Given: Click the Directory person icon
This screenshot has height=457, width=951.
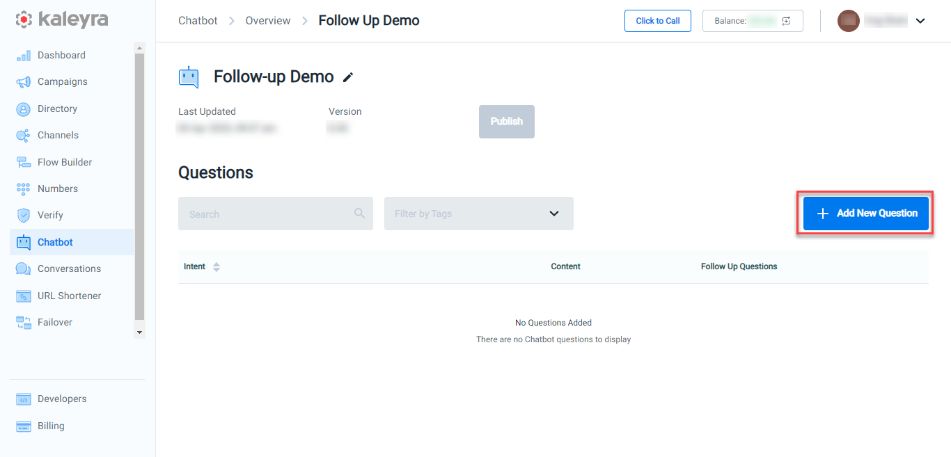Looking at the screenshot, I should [x=24, y=109].
